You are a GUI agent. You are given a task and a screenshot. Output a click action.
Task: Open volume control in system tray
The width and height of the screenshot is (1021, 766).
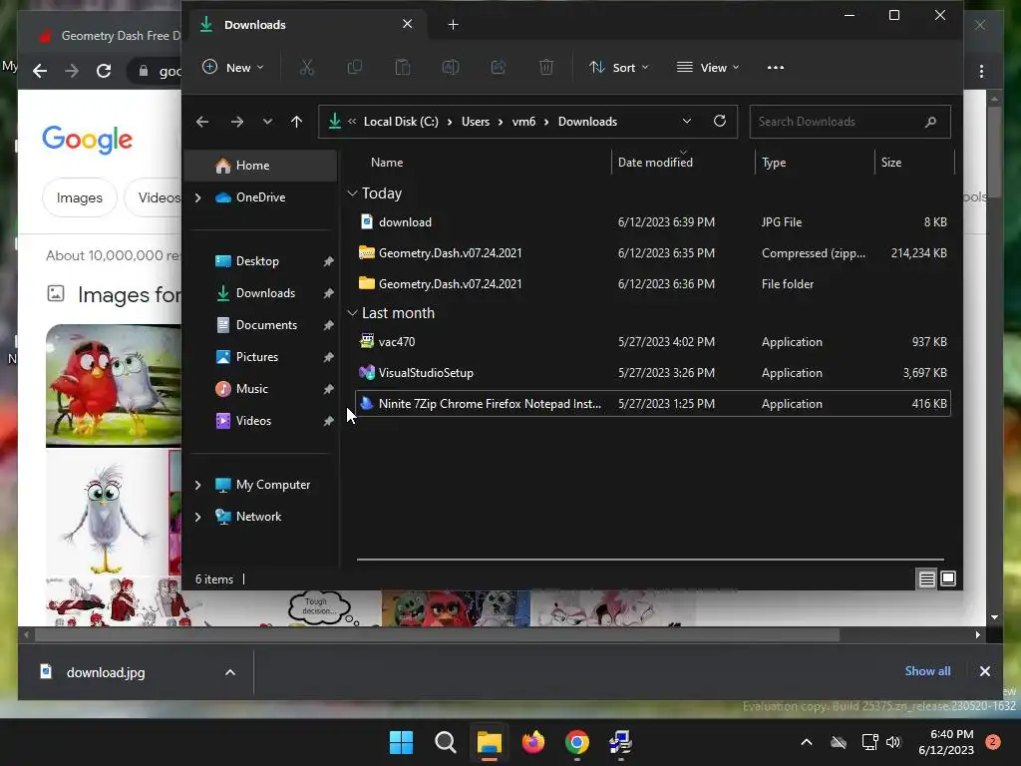(893, 742)
